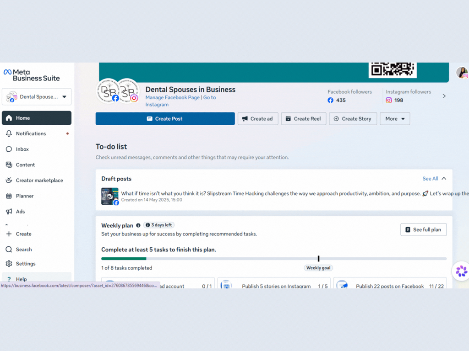Click the Create plus icon in sidebar
469x351 pixels.
pos(9,234)
